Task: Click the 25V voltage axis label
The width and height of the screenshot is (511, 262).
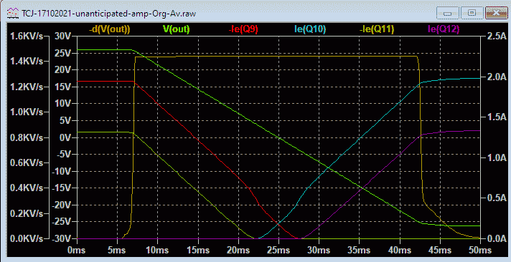Action: coord(62,53)
